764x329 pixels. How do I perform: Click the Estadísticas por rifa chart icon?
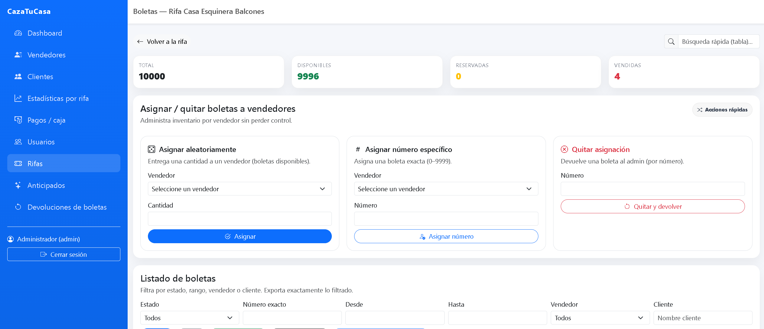pyautogui.click(x=18, y=98)
